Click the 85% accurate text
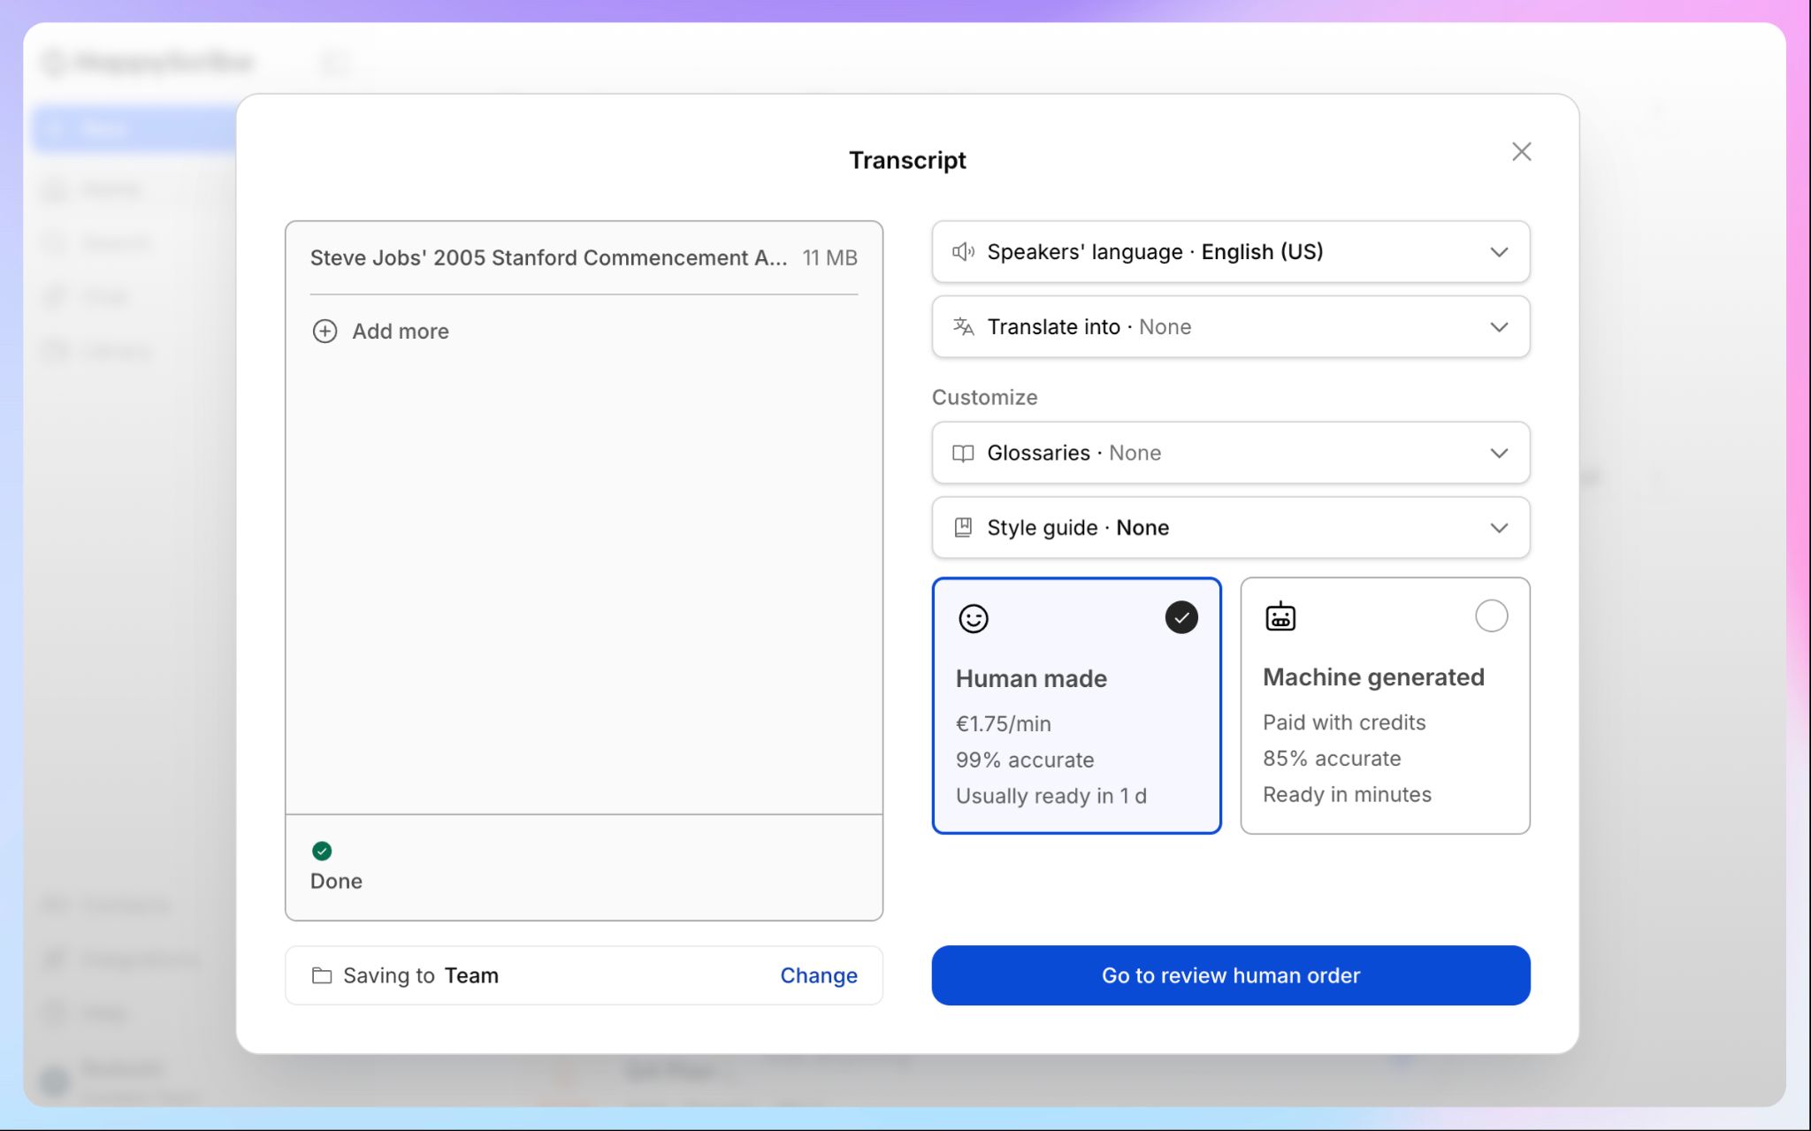The width and height of the screenshot is (1811, 1131). coord(1331,759)
